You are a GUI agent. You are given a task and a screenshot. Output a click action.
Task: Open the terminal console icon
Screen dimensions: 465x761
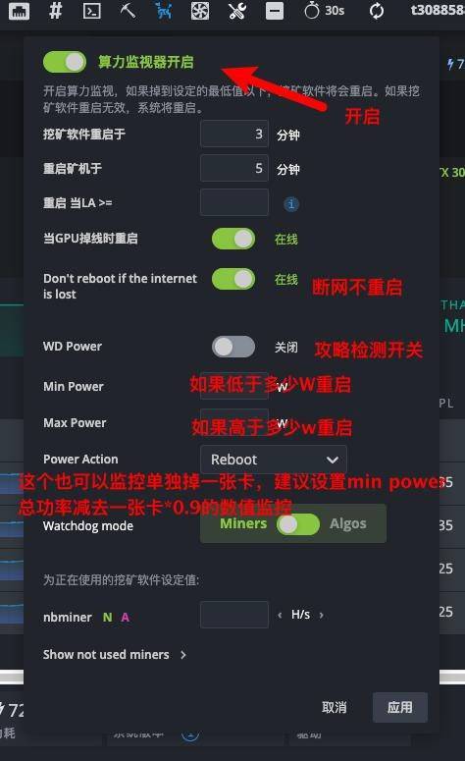coord(91,10)
